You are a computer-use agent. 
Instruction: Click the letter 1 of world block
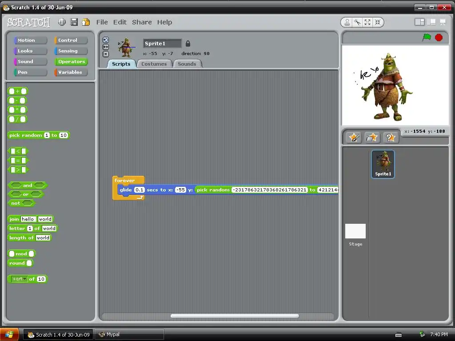pos(33,228)
